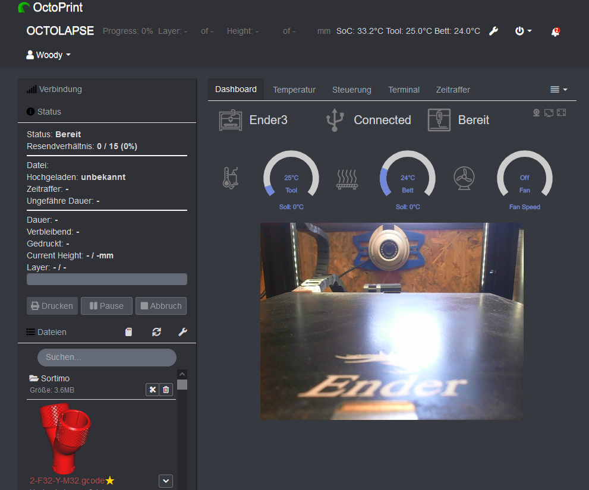Click the printer state icon beside Bereit
The image size is (589, 490).
(439, 120)
